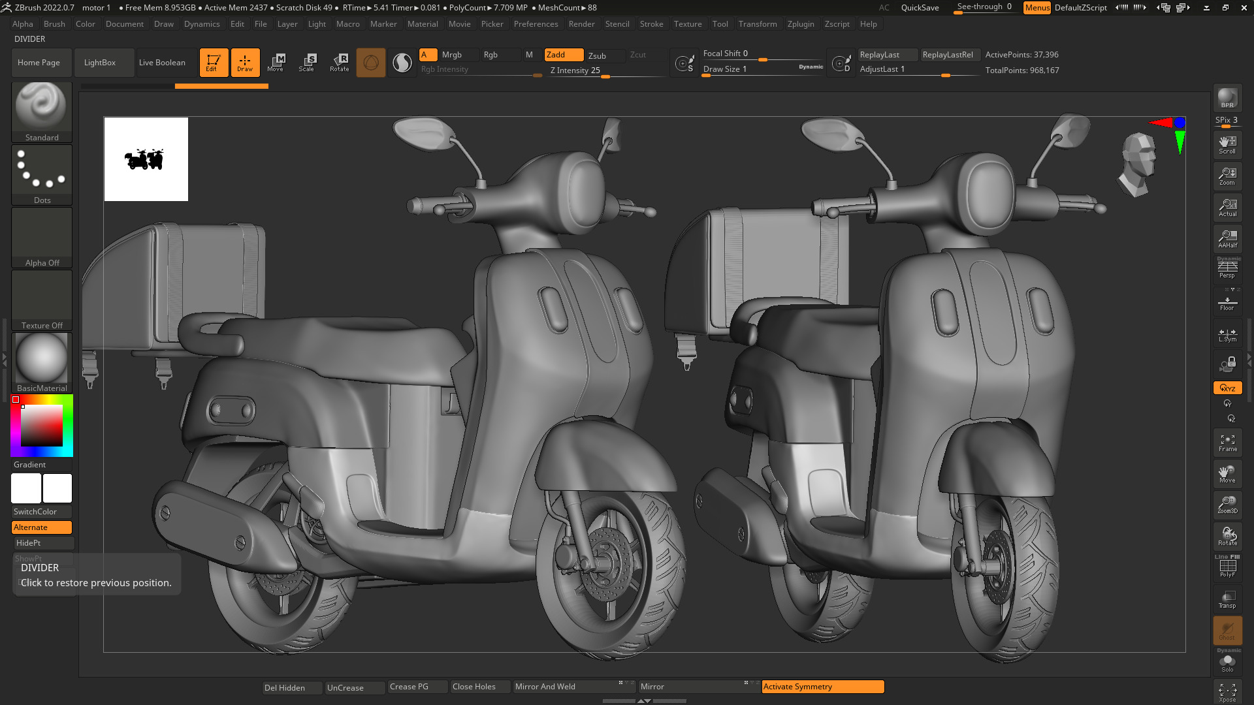Open the Alpha Off picker
This screenshot has height=705, width=1254.
point(42,237)
